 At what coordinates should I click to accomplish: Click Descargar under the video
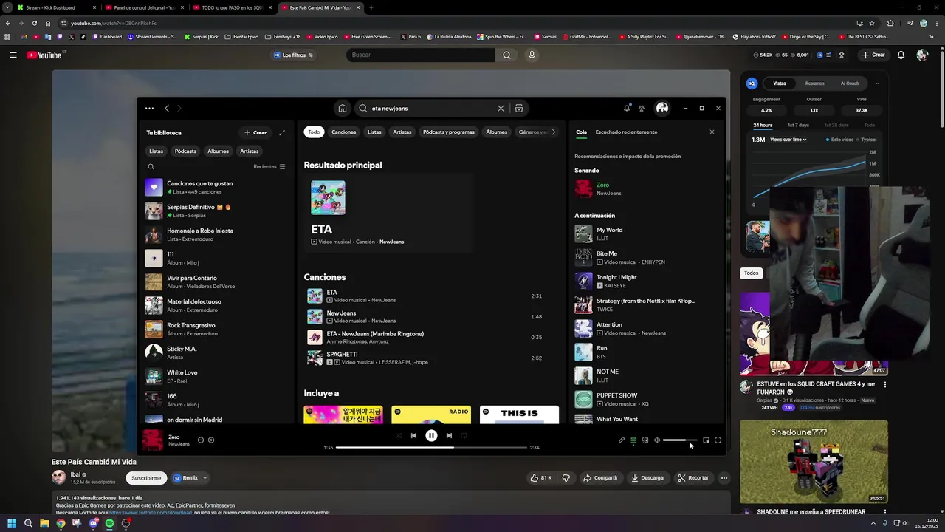tap(647, 478)
